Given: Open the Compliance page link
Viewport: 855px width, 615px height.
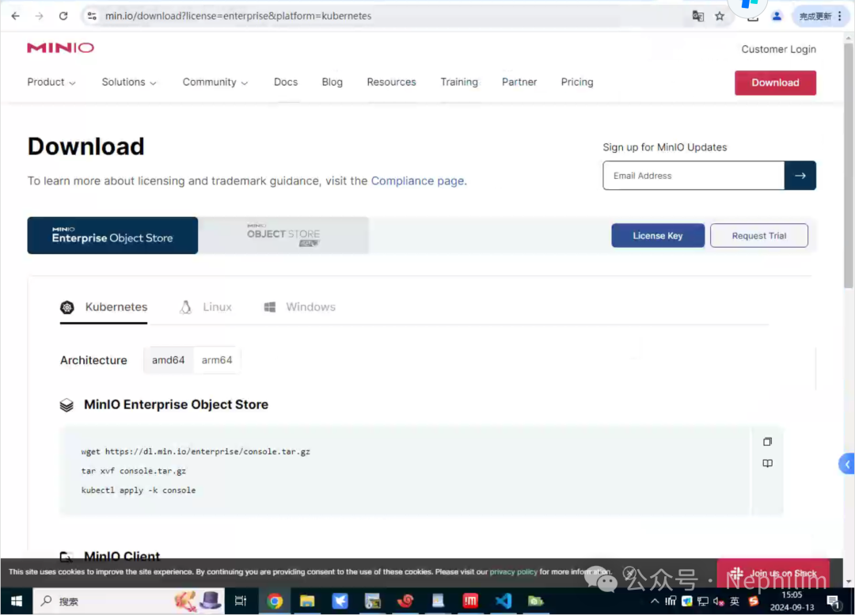Looking at the screenshot, I should 418,181.
